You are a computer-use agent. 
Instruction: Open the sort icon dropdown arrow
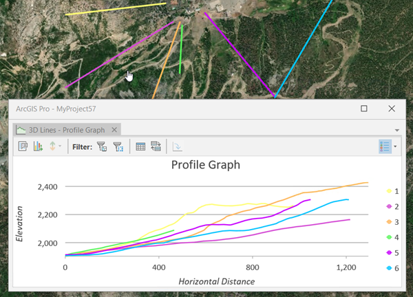coord(61,146)
